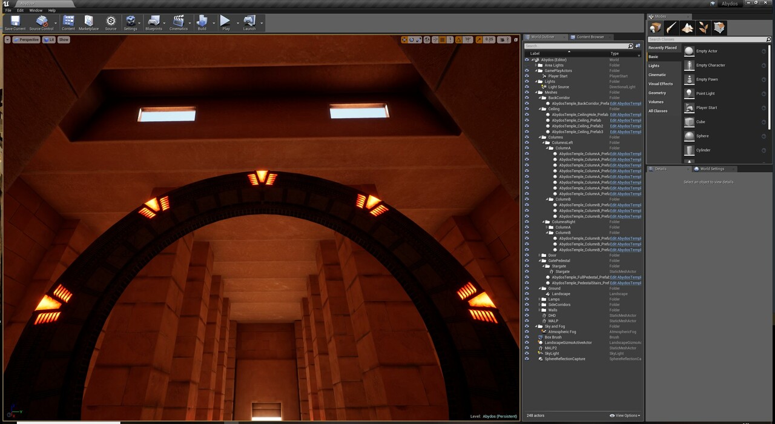Expand the Walls folder
The image size is (775, 424).
540,310
